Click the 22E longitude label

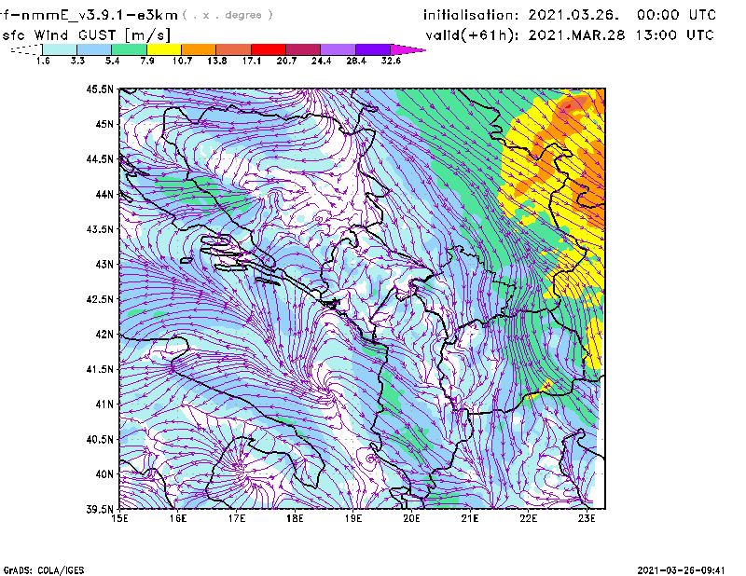(528, 518)
